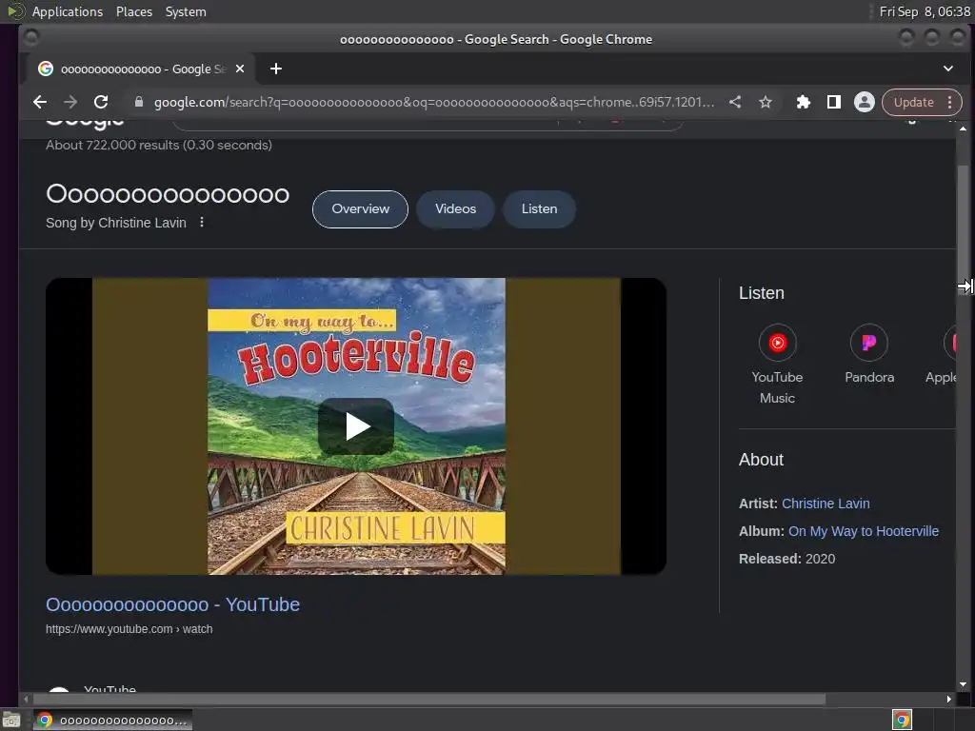Click the horizontal scrollbar thumb
Viewport: 975px width, 731px height.
click(429, 700)
